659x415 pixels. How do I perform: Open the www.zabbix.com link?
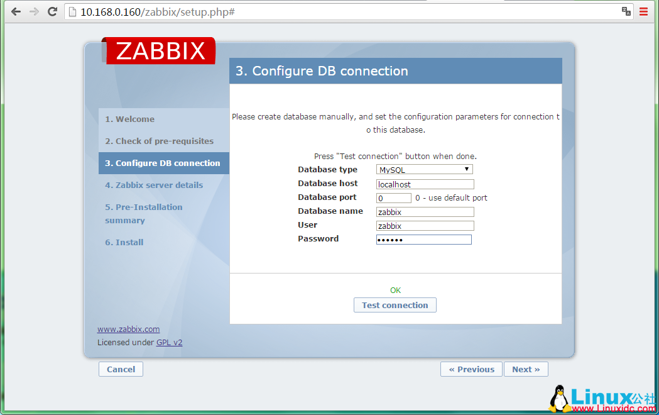tap(128, 329)
